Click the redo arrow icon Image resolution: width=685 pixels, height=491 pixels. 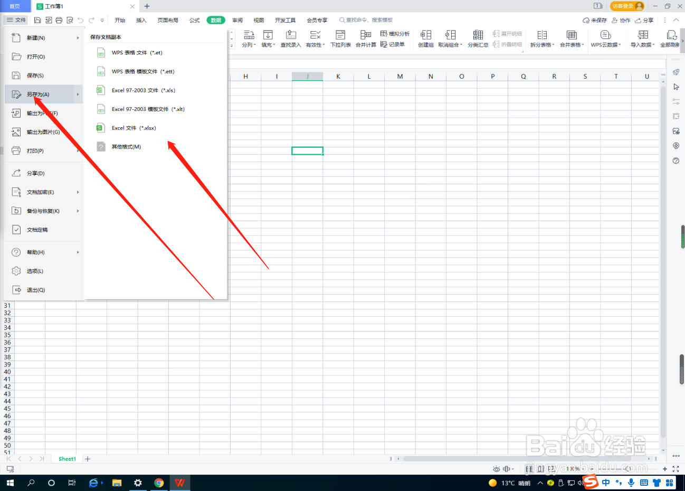point(91,20)
